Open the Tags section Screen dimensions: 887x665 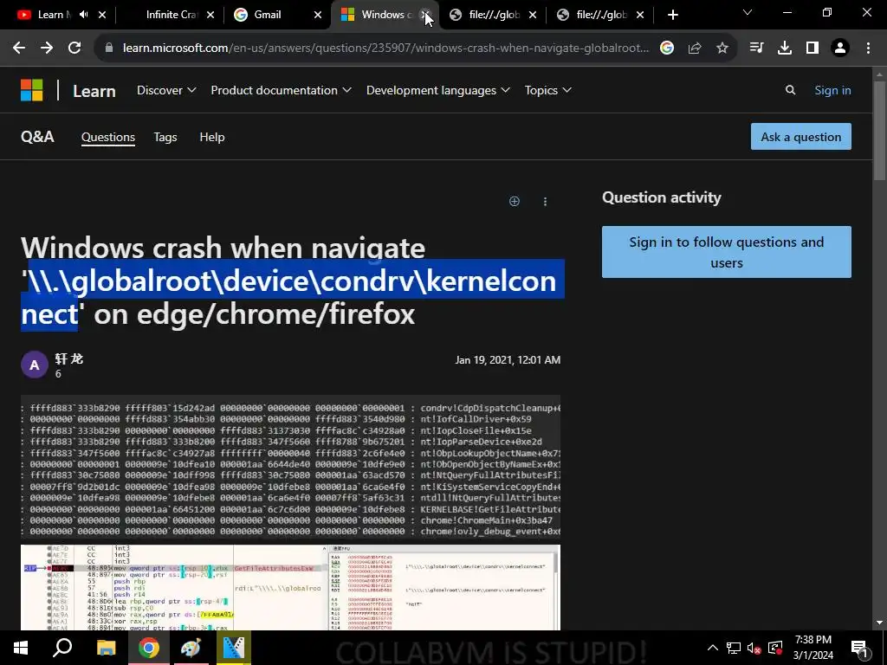click(165, 138)
